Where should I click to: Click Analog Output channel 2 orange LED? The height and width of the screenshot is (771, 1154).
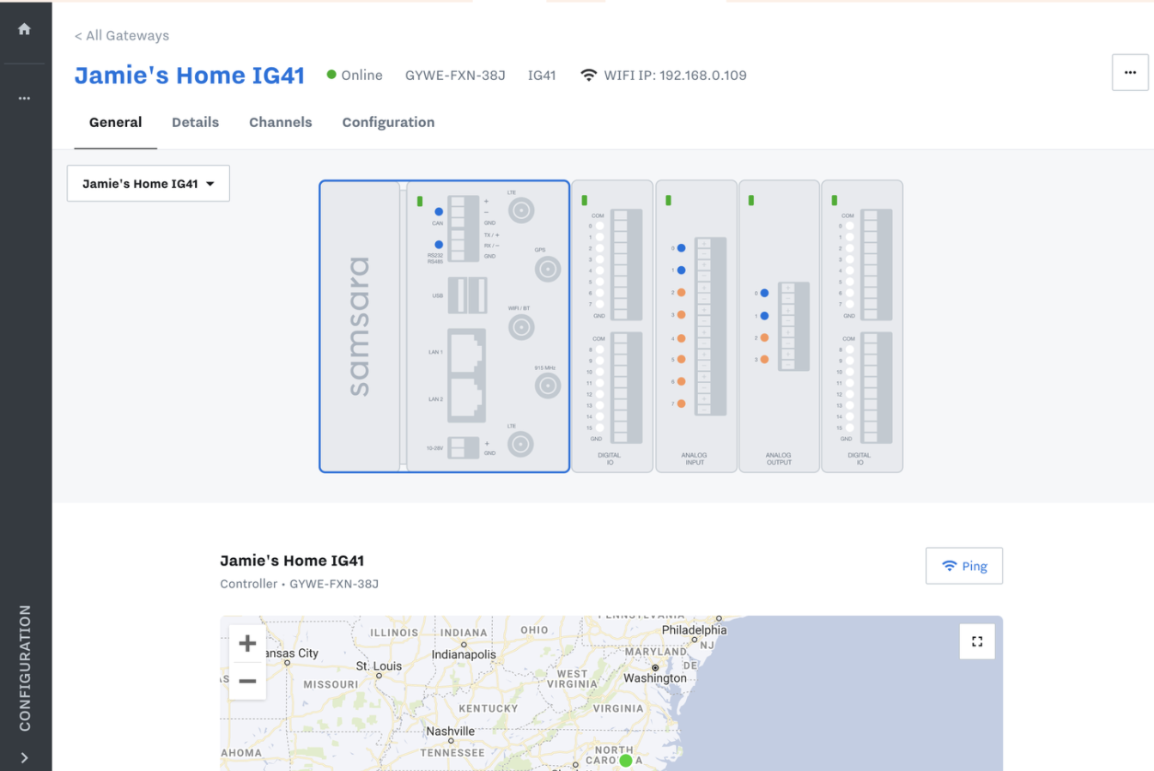coord(764,337)
